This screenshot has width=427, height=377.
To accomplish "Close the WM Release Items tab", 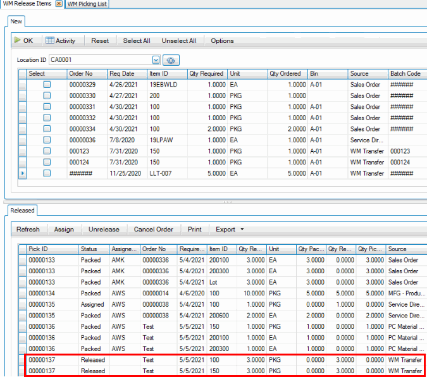I will tap(59, 4).
